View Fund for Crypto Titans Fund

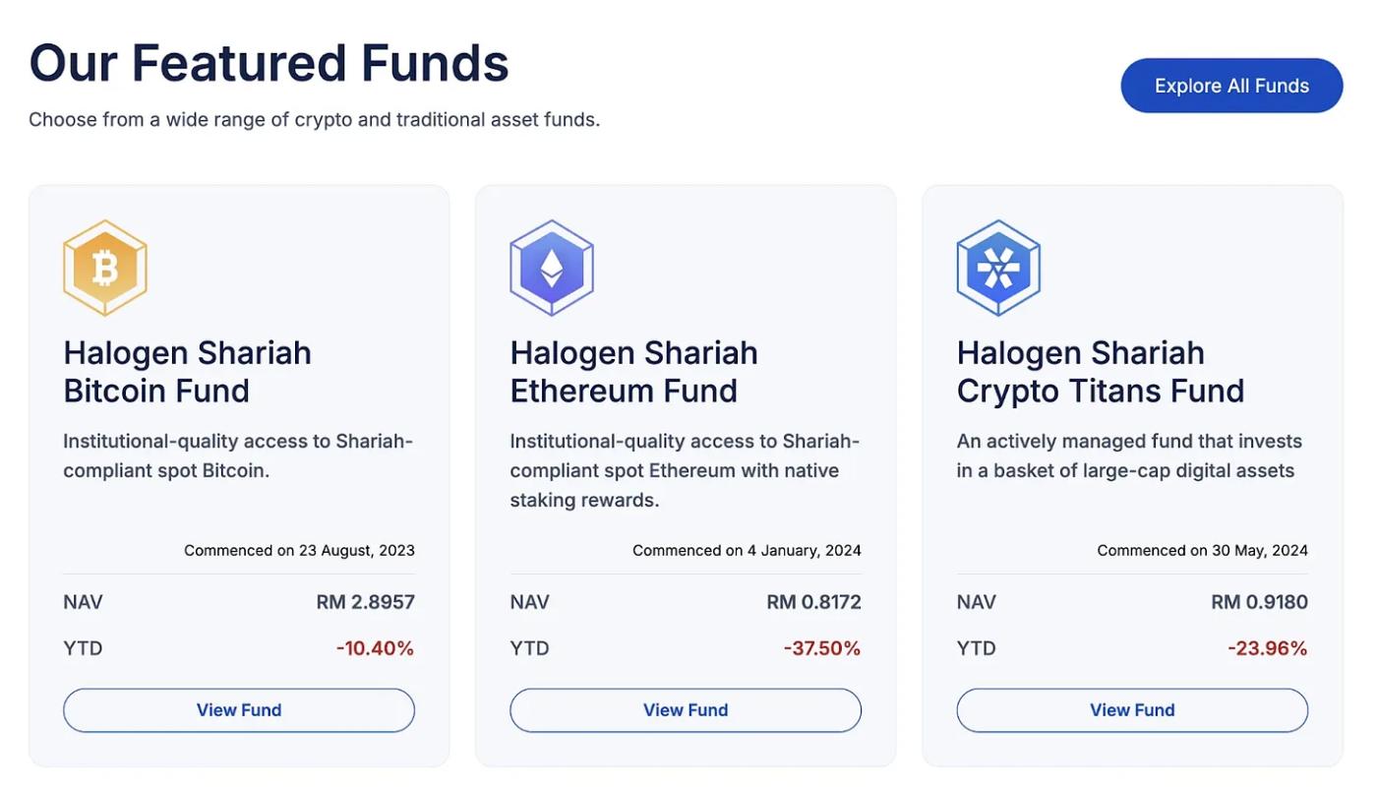coord(1132,710)
